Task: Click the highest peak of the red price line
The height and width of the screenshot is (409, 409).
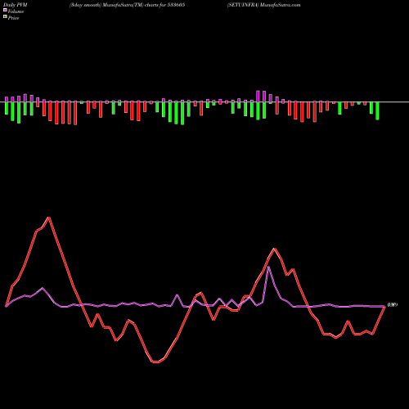Action: point(49,218)
